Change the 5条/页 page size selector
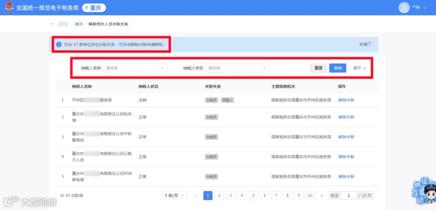Screen dimensions: 436x210 (175, 195)
